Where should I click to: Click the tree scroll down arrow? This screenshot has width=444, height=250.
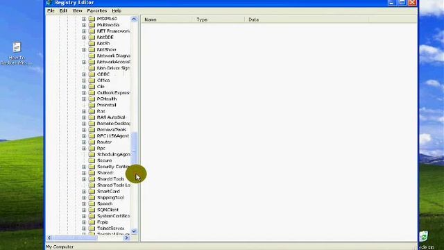click(x=134, y=231)
